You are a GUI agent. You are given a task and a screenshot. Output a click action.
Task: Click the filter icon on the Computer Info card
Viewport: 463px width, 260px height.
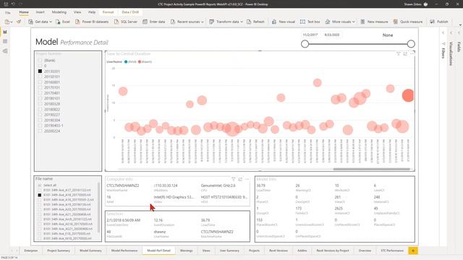click(x=233, y=179)
